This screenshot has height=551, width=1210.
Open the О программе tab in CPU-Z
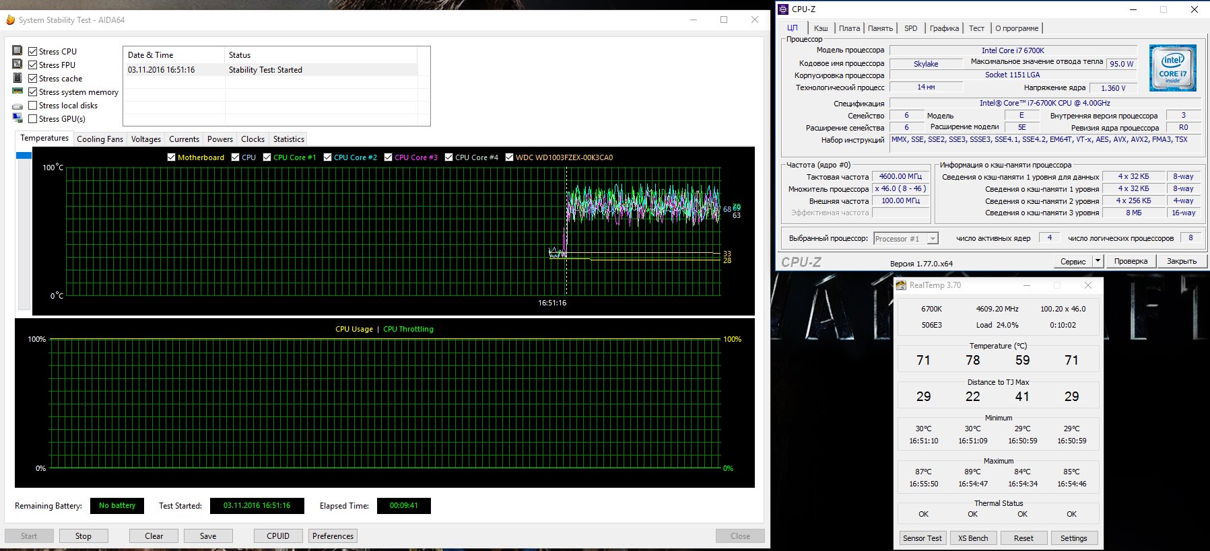tap(1017, 28)
